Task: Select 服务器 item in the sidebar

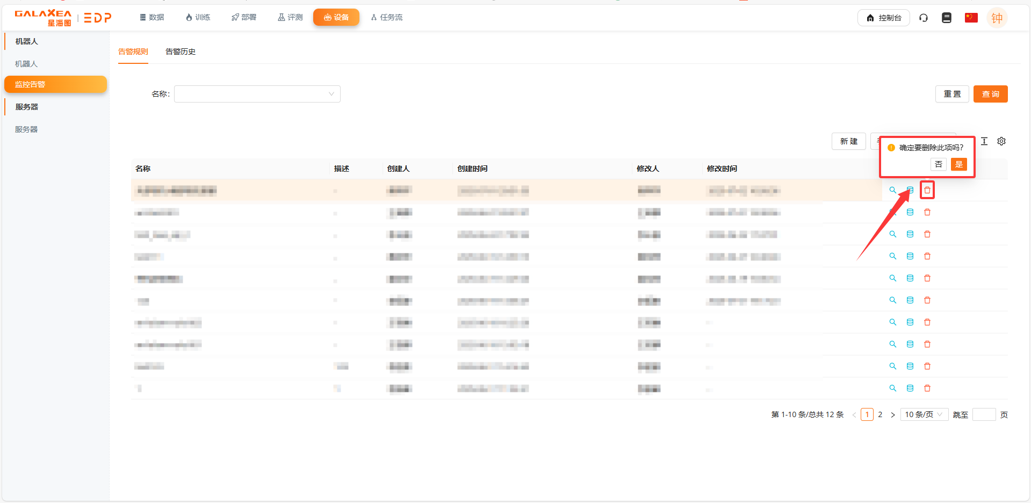Action: coord(26,129)
